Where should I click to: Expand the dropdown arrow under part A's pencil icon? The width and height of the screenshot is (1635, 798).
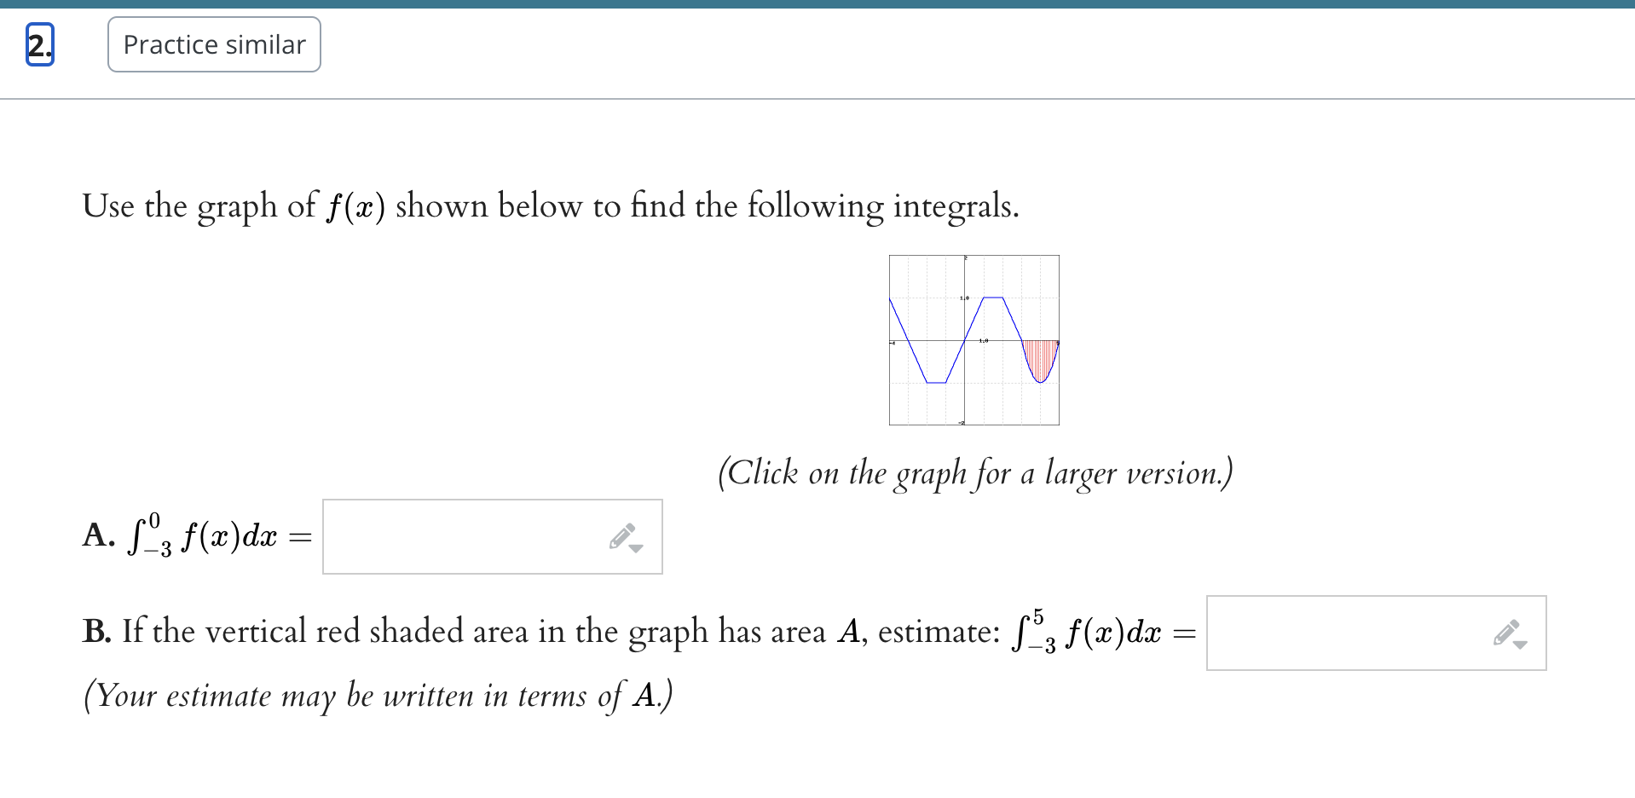(x=637, y=547)
